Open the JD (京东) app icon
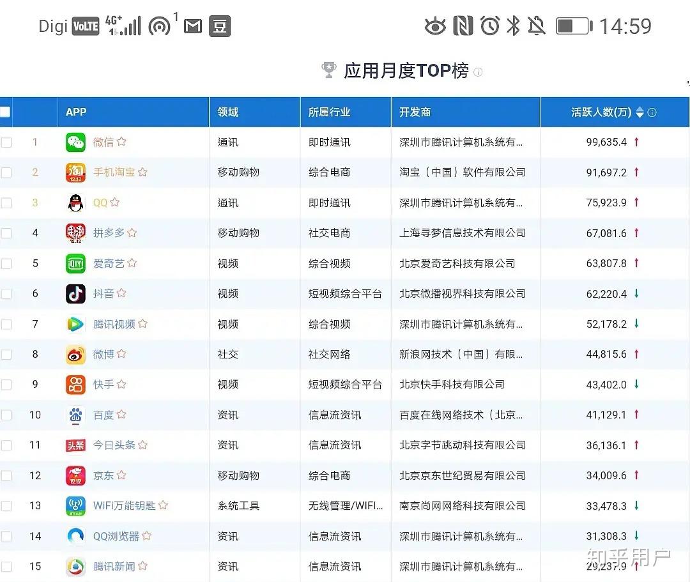The image size is (690, 582). 75,475
